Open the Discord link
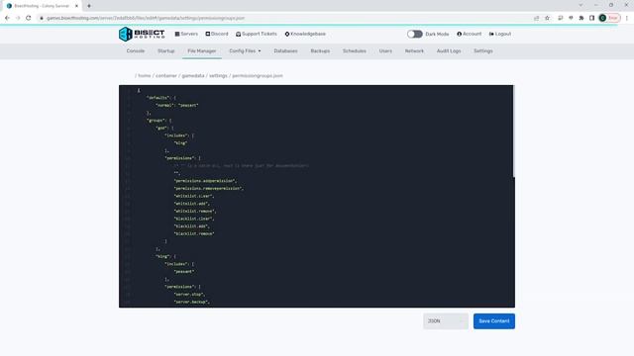 [217, 34]
